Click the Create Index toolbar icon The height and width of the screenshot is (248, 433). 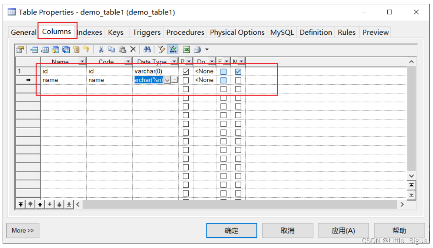click(76, 50)
